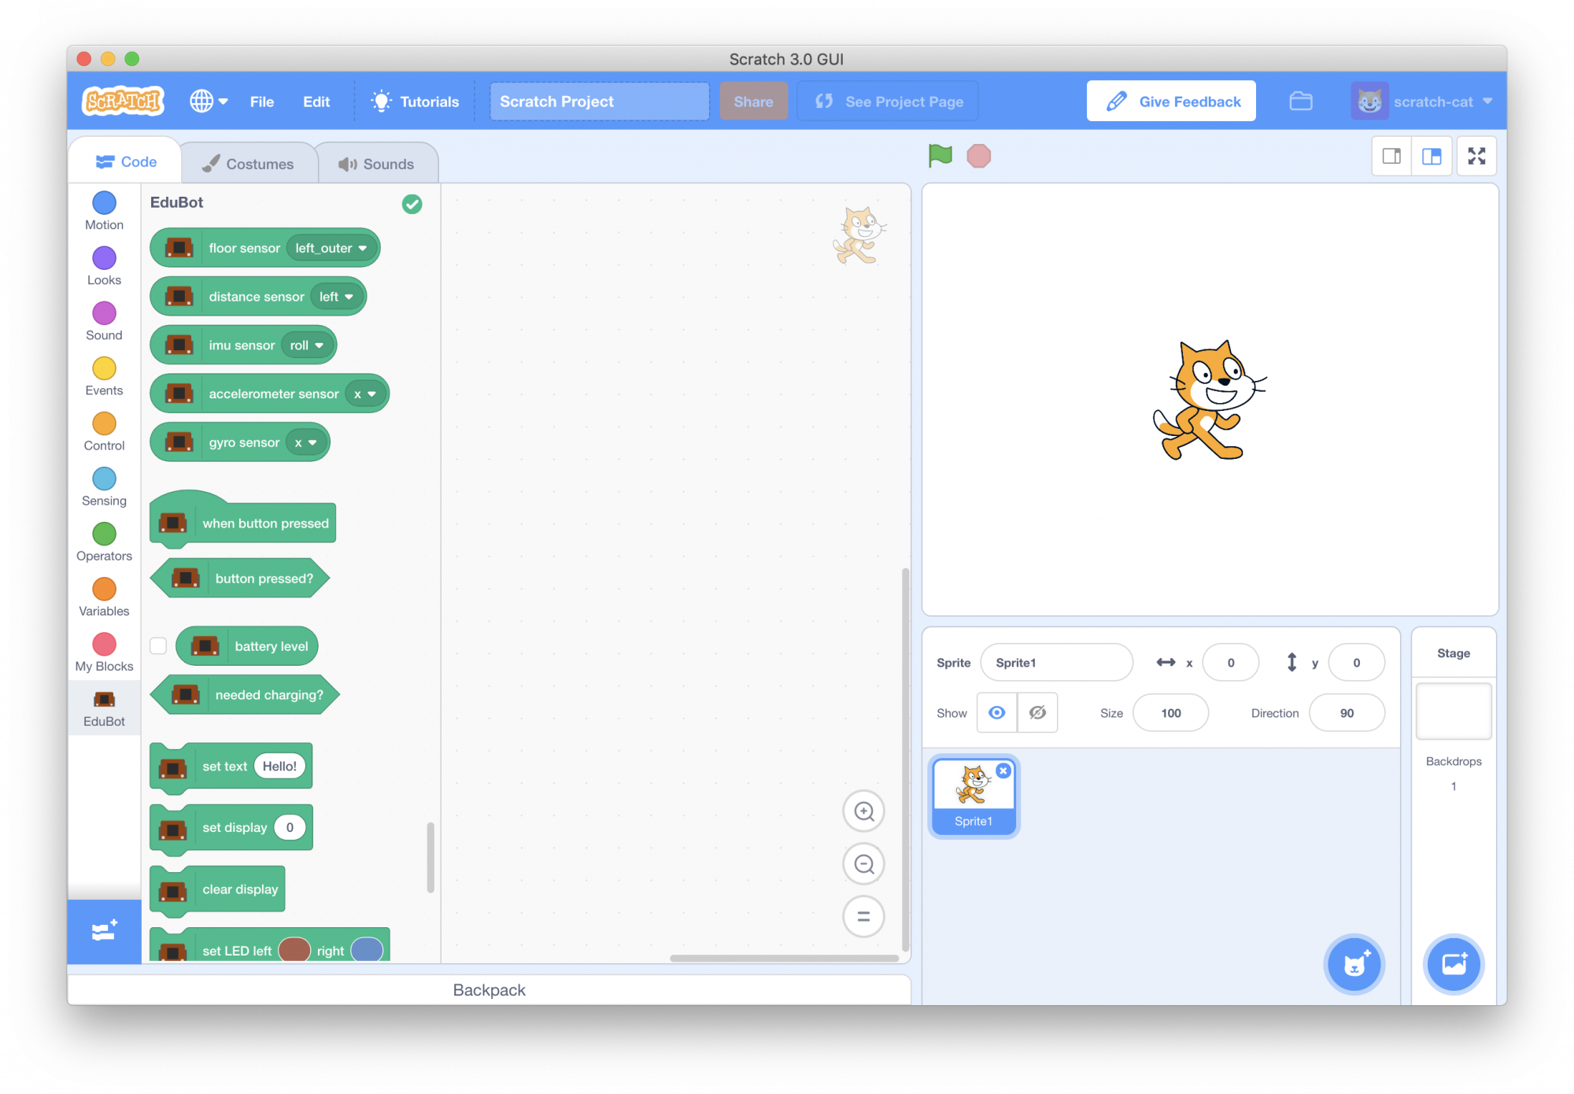Switch to small stage layout
Image resolution: width=1574 pixels, height=1094 pixels.
pyautogui.click(x=1391, y=156)
